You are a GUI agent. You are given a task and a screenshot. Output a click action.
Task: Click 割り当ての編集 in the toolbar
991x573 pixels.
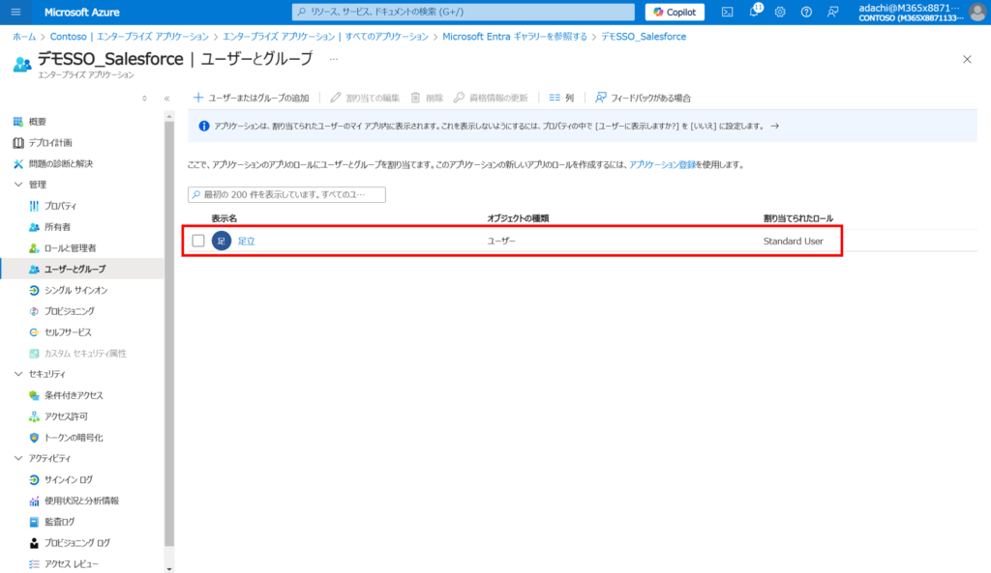tap(365, 98)
